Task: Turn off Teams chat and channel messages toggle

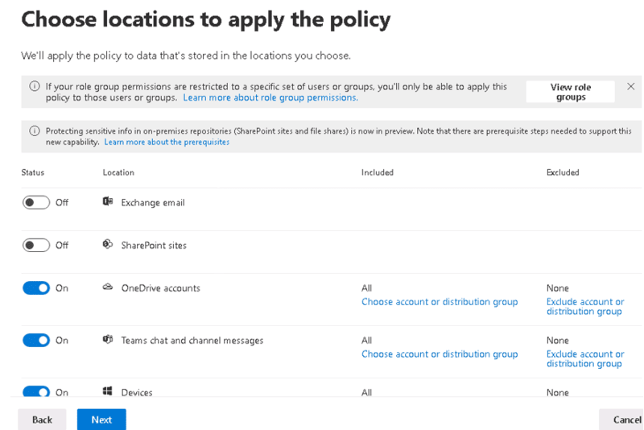Action: [36, 340]
